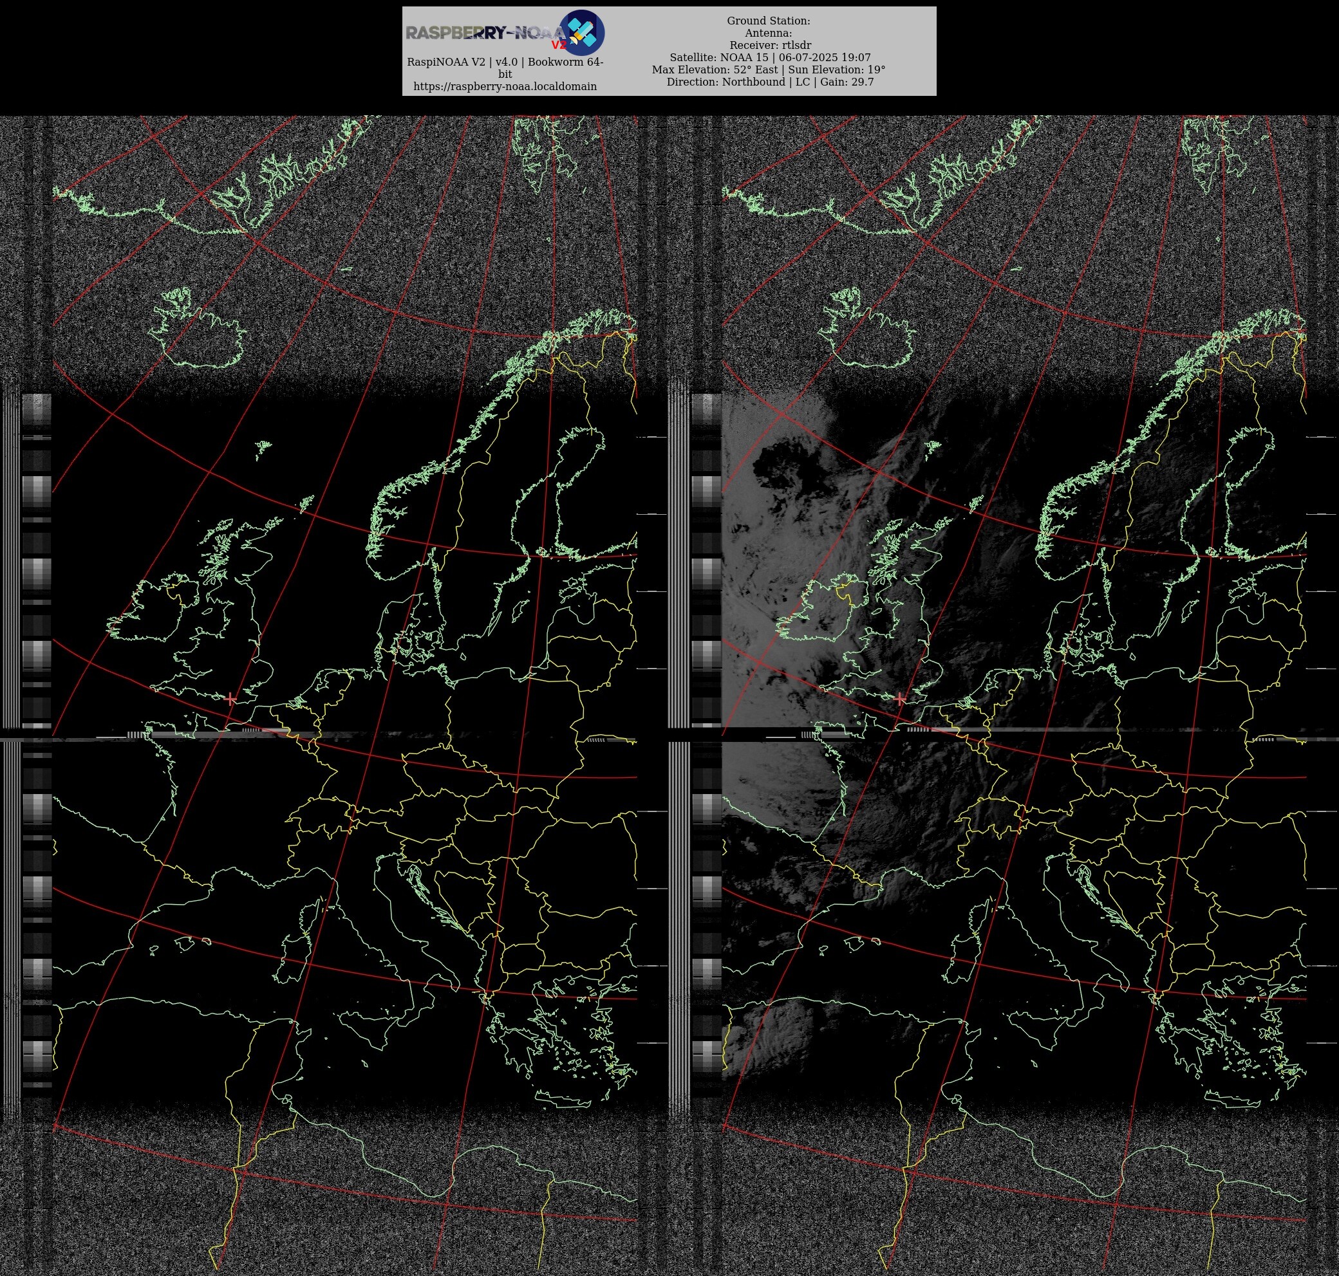1339x1276 pixels.
Task: Click the red V2 badge in logo
Action: 559,45
